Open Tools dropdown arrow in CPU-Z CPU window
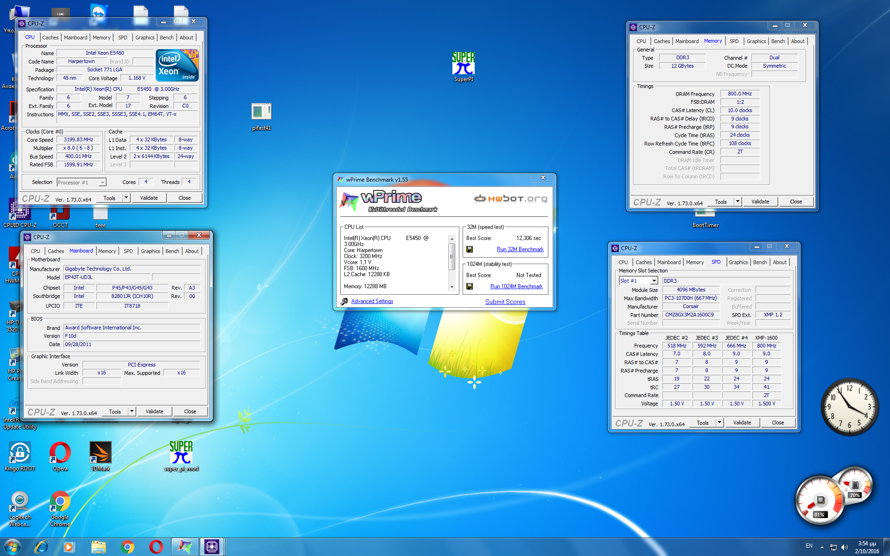 pos(126,198)
